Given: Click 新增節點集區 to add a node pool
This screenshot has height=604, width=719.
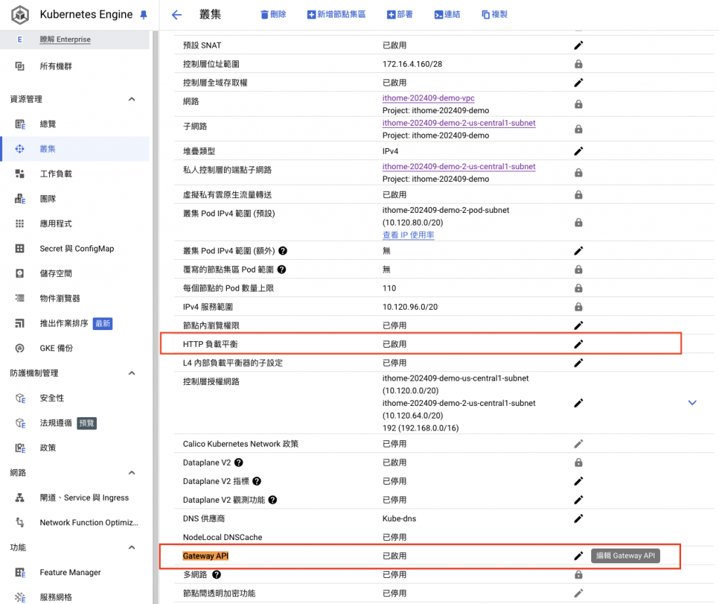Looking at the screenshot, I should [x=336, y=15].
